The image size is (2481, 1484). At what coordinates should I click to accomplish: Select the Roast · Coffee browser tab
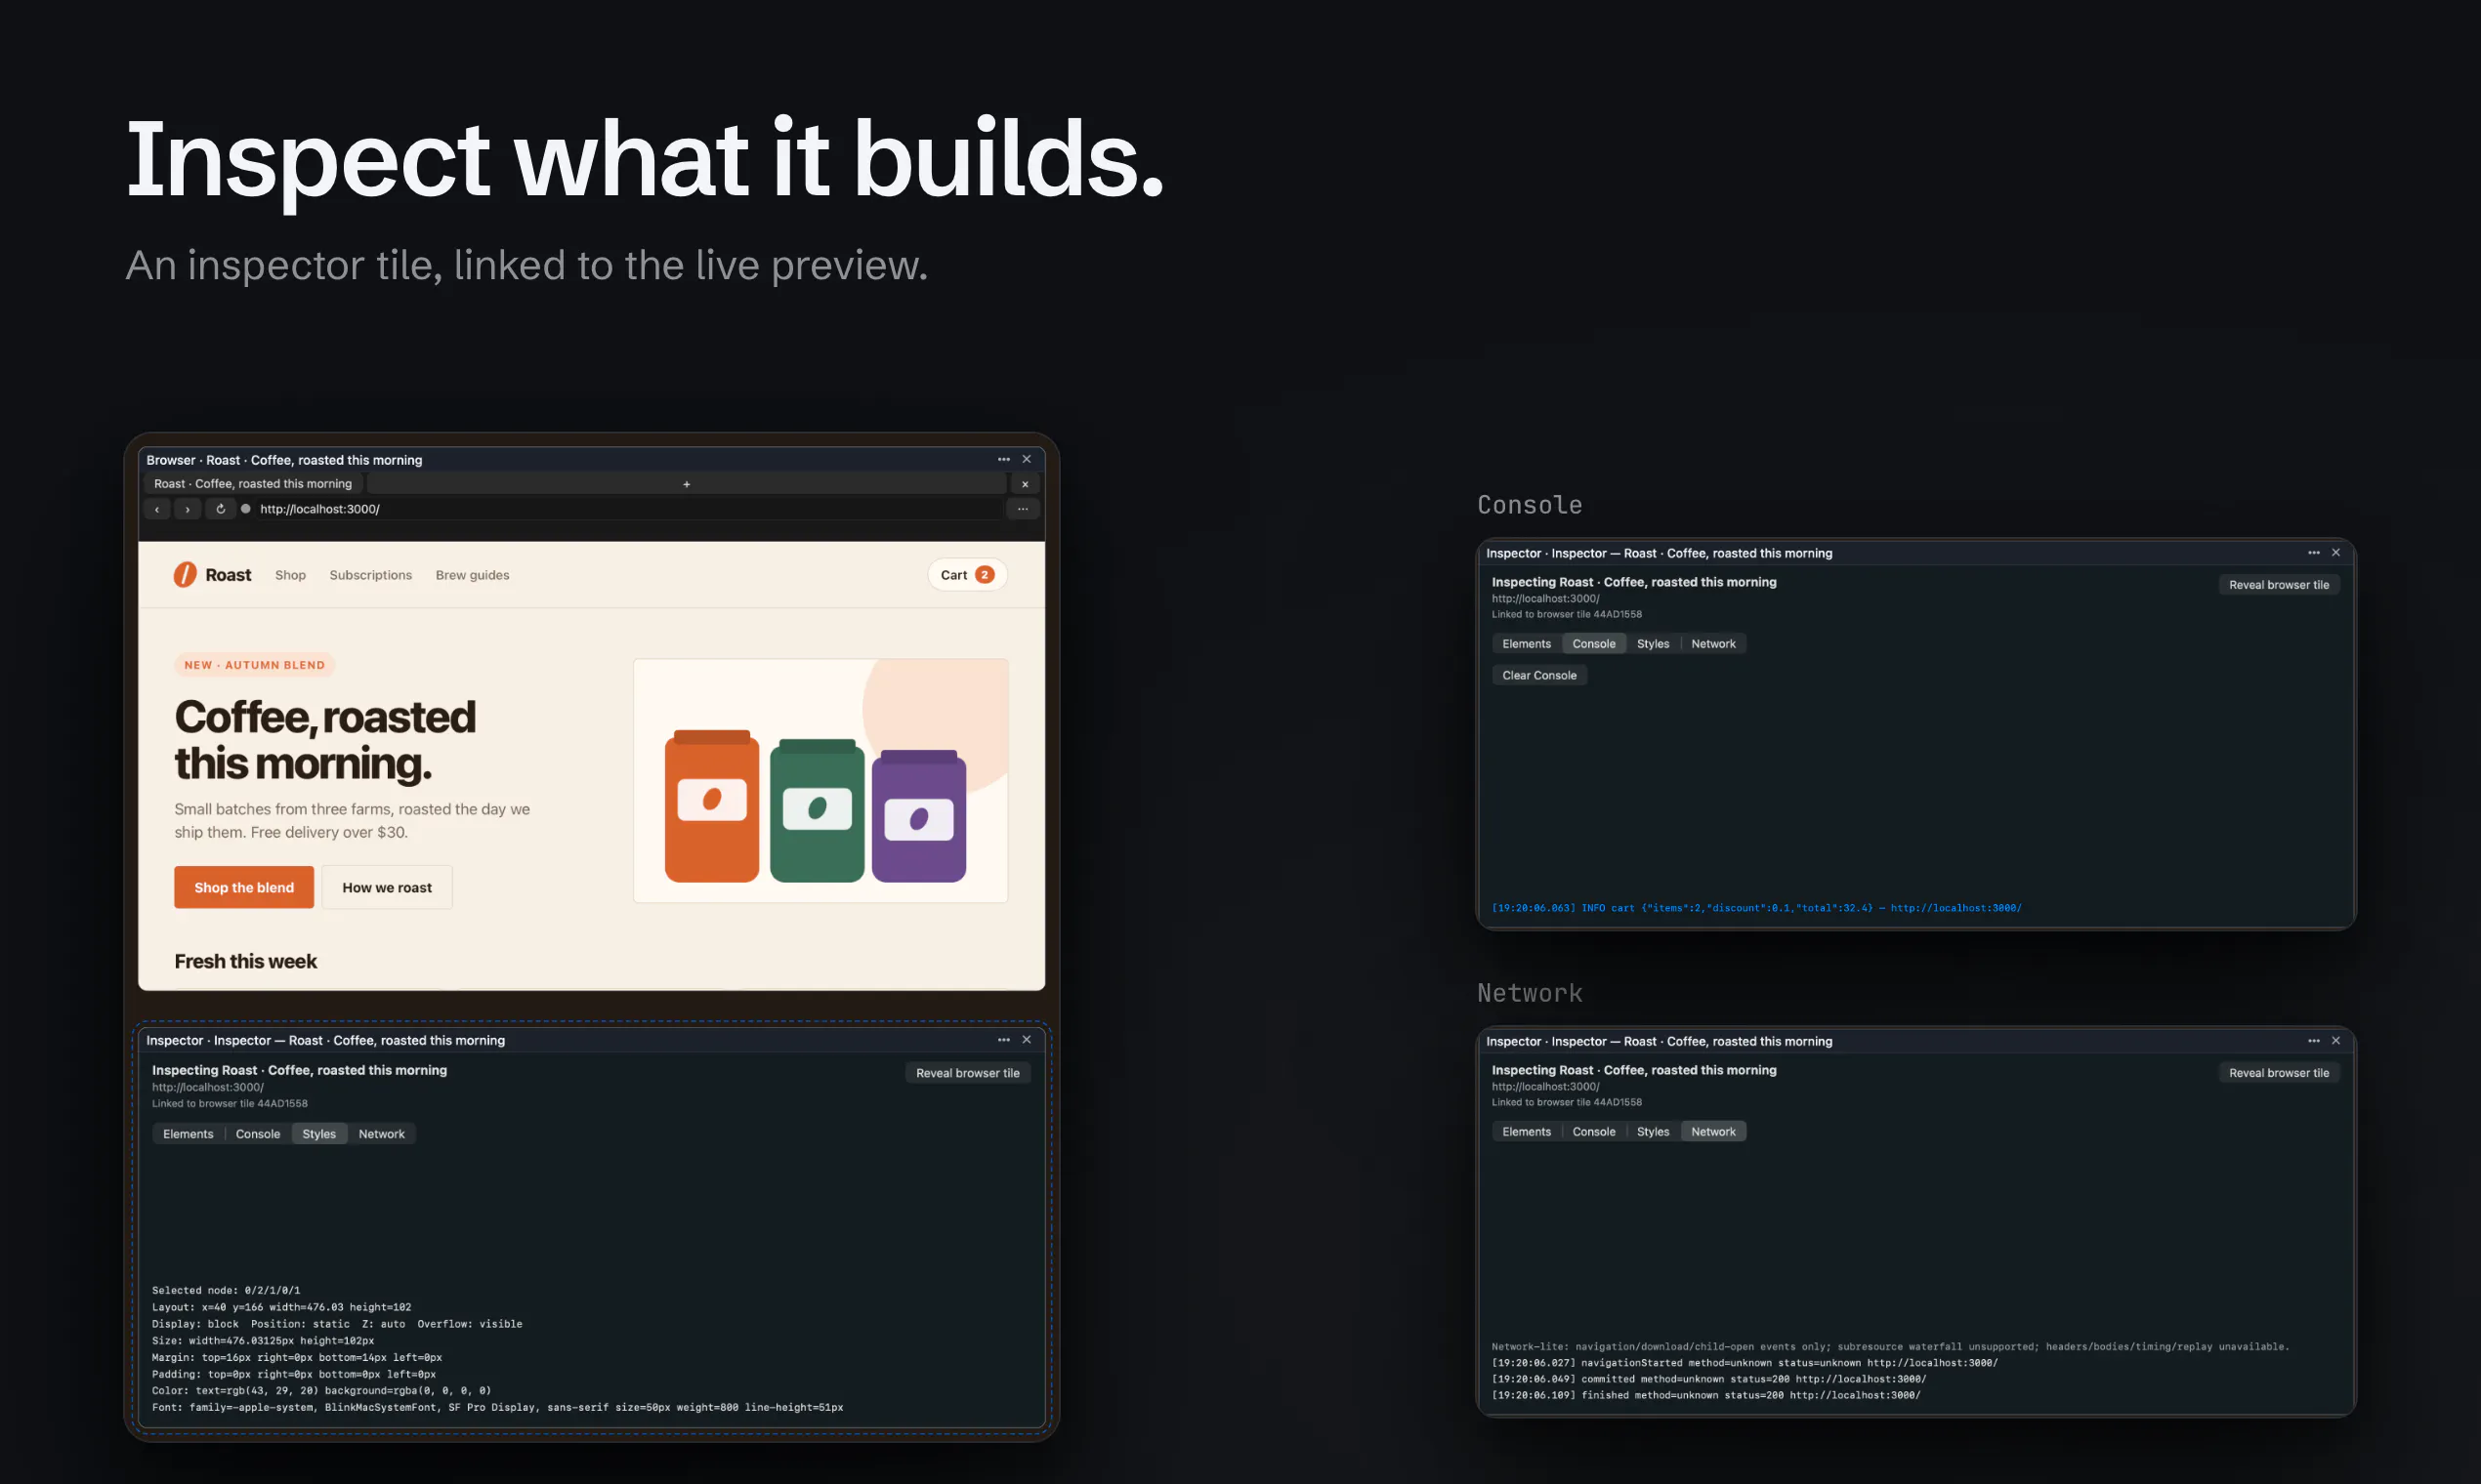click(253, 484)
